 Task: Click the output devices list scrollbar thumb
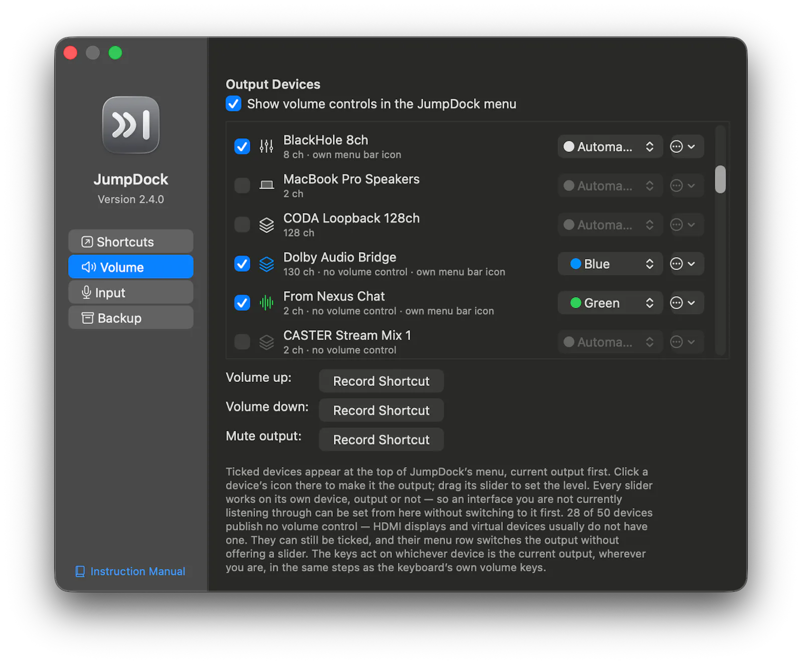click(x=720, y=179)
